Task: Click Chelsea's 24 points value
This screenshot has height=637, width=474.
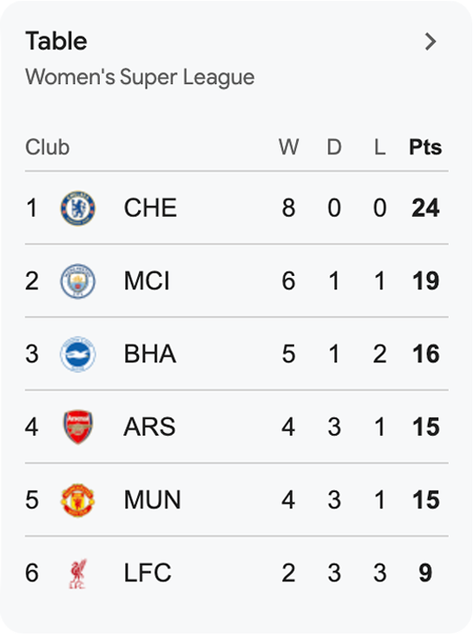Action: (x=425, y=208)
